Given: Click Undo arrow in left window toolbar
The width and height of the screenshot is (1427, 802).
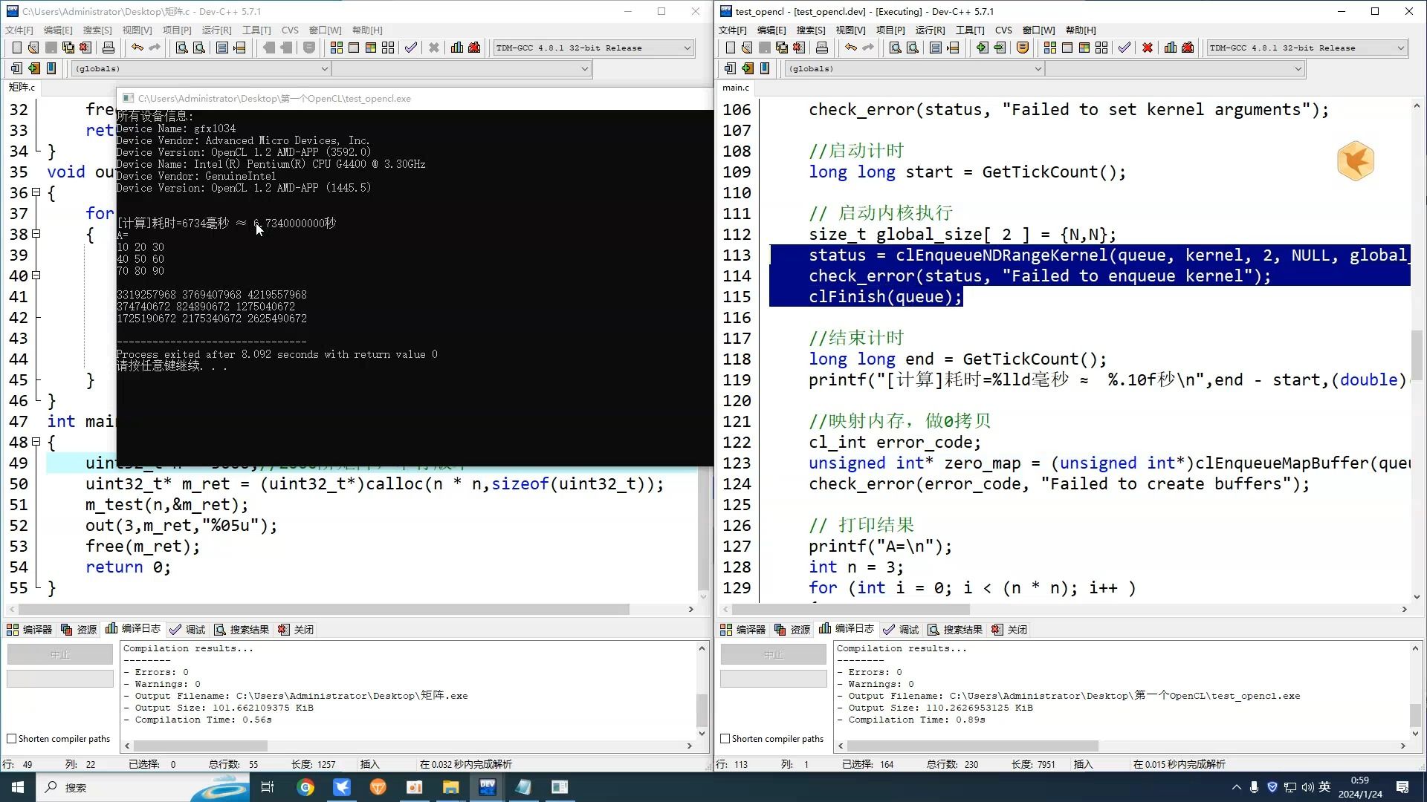Looking at the screenshot, I should coord(137,48).
